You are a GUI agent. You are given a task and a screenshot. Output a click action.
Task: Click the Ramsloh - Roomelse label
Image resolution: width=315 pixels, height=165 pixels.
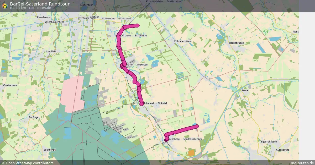pyautogui.click(x=136, y=64)
